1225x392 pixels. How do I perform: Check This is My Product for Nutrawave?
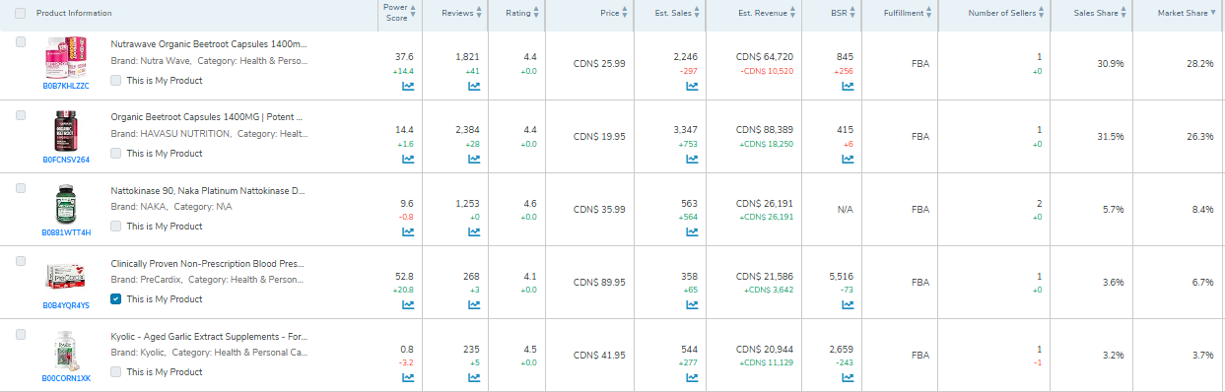pyautogui.click(x=116, y=80)
